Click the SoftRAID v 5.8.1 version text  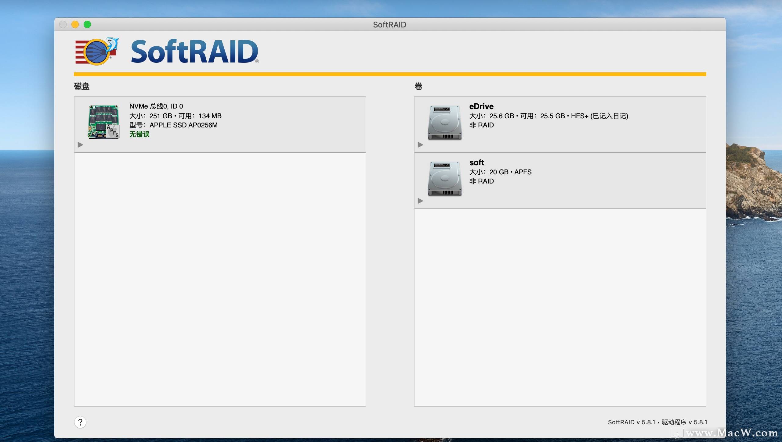click(657, 422)
